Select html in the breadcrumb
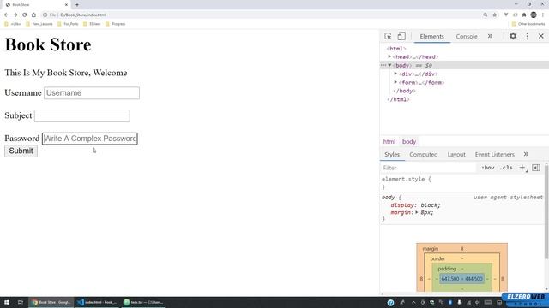 389,141
